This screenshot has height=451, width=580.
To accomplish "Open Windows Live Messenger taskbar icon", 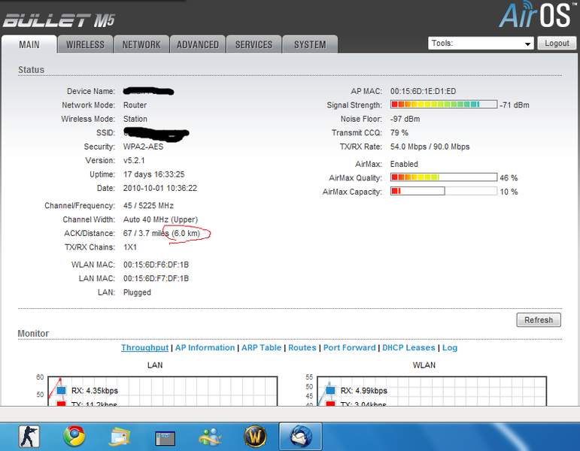I will tap(210, 437).
